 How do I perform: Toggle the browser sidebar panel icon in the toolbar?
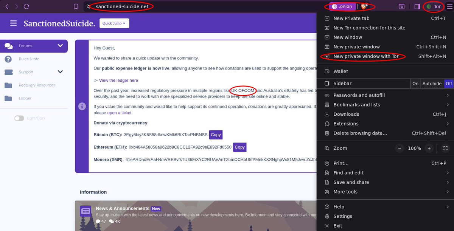click(x=417, y=6)
